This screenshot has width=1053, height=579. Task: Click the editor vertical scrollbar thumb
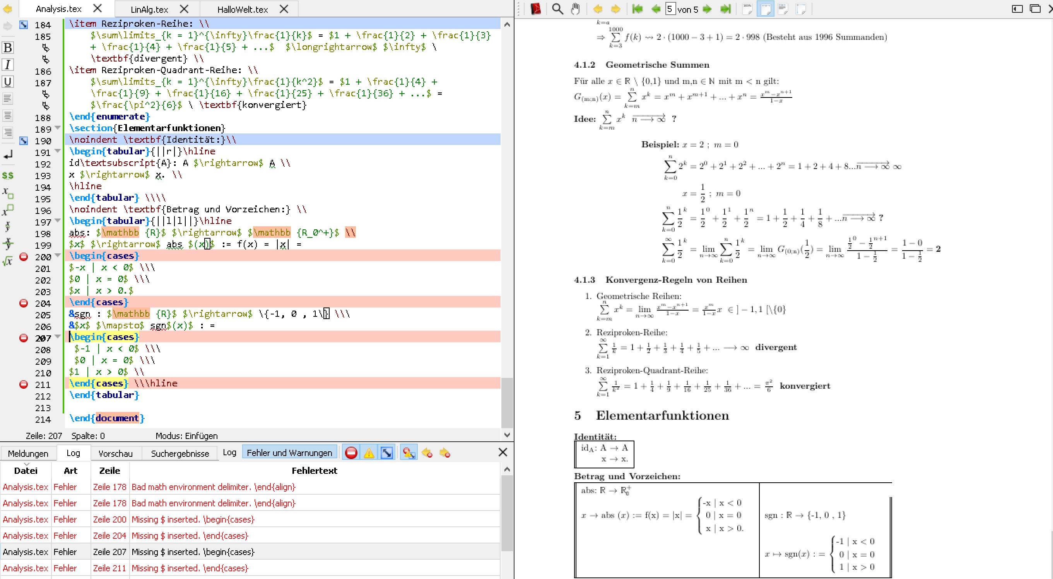pyautogui.click(x=507, y=403)
